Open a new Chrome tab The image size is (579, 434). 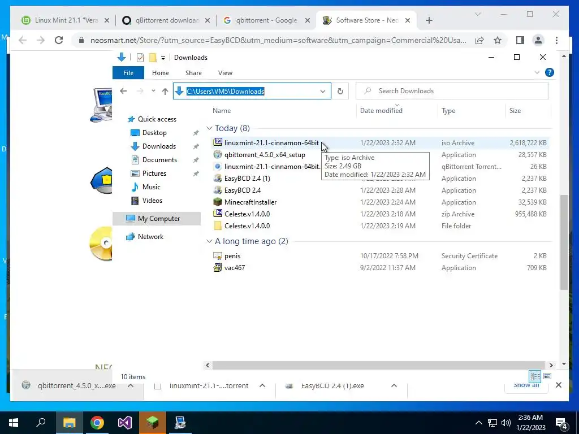point(429,20)
